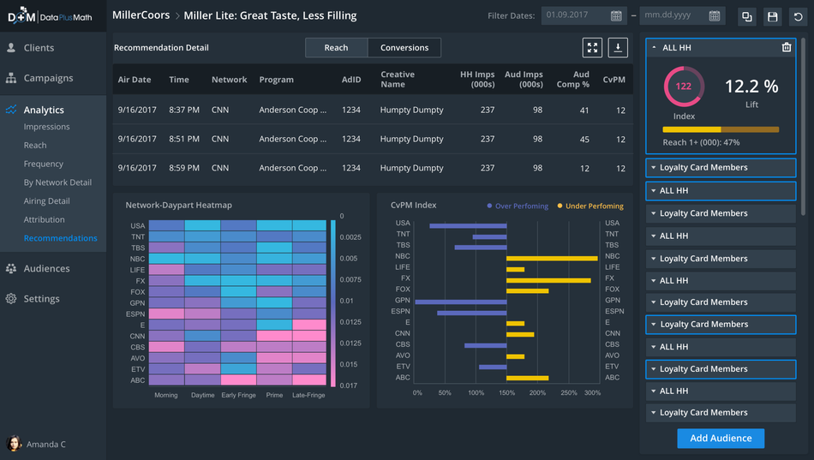The width and height of the screenshot is (814, 460).
Task: Expand the first Loyalty Card Members panel
Action: pos(720,168)
